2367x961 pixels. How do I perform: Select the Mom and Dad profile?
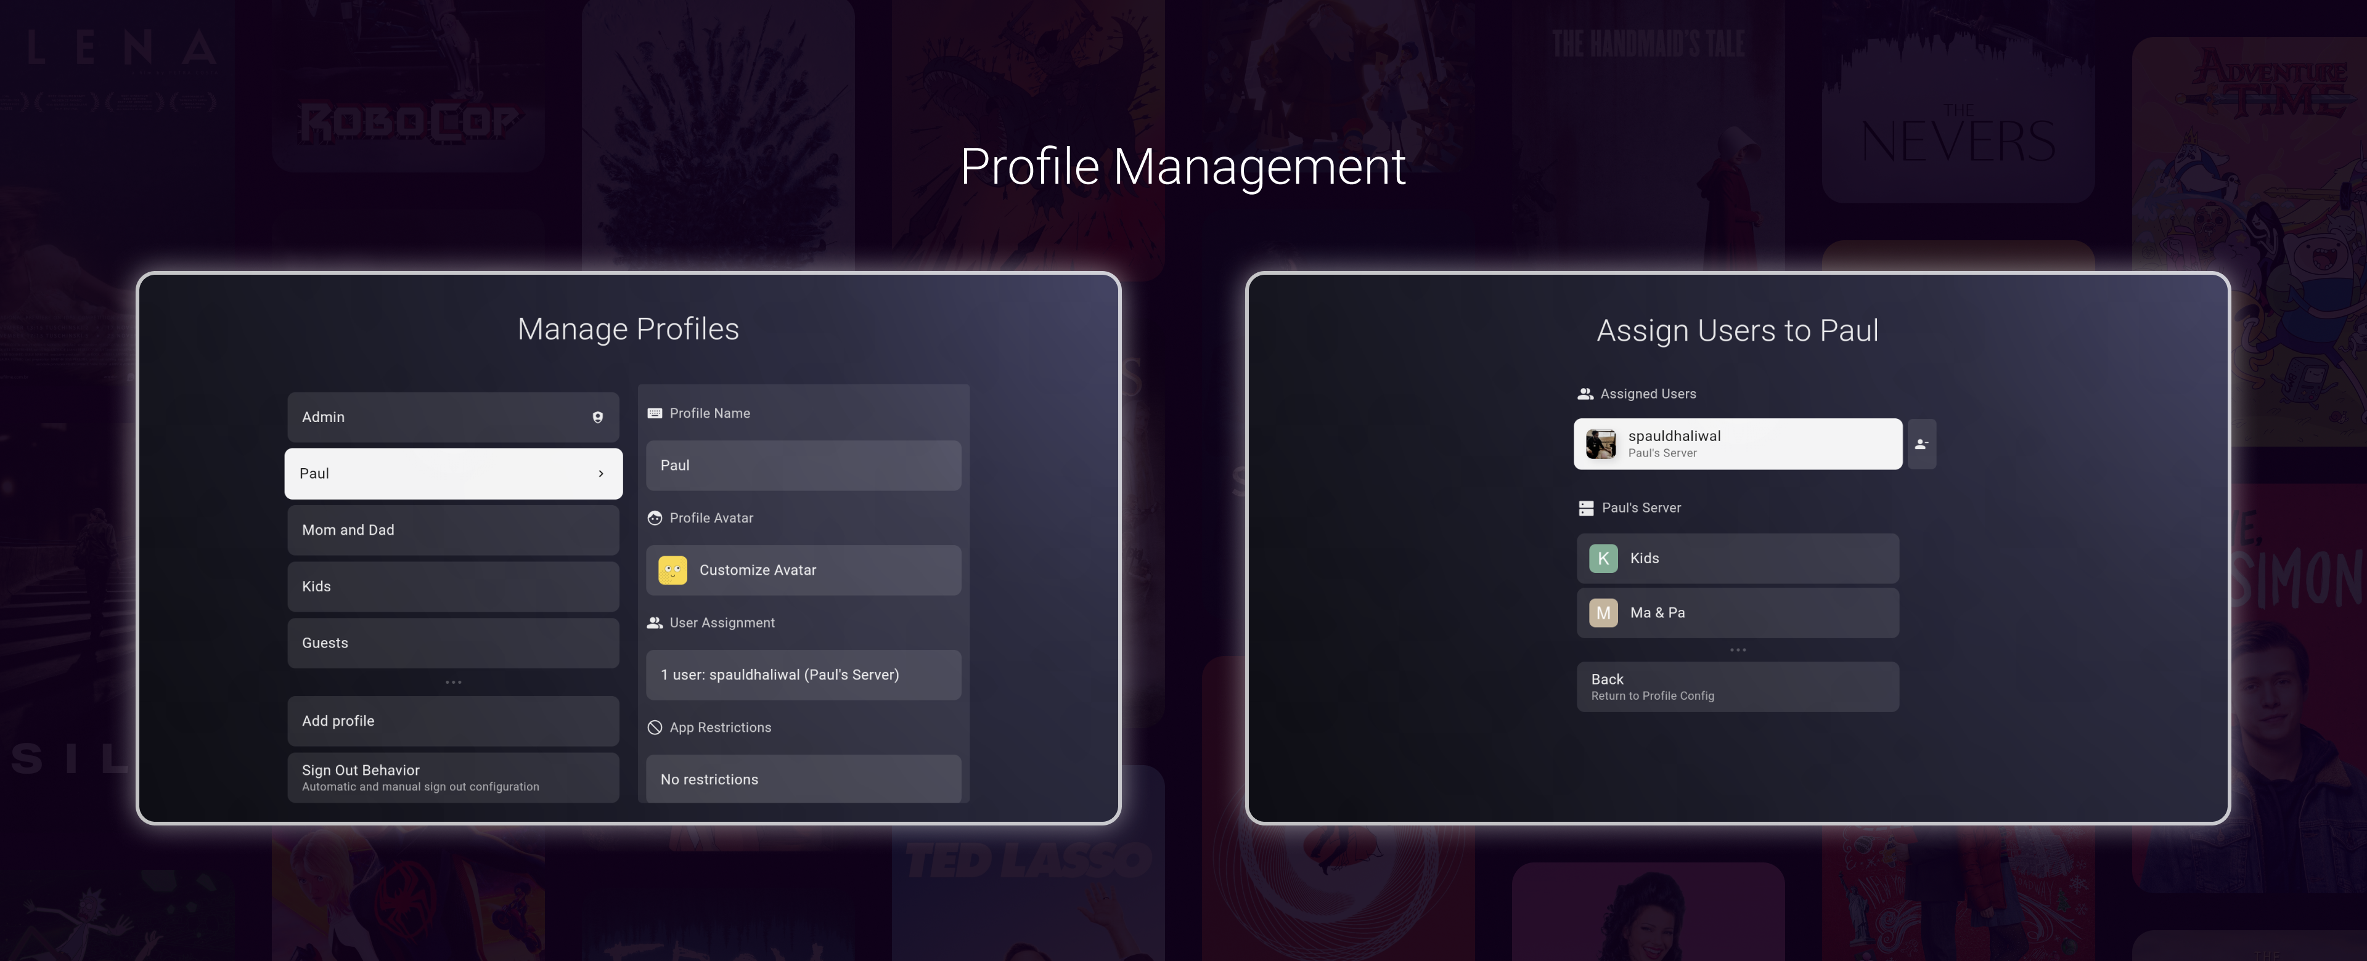[453, 530]
